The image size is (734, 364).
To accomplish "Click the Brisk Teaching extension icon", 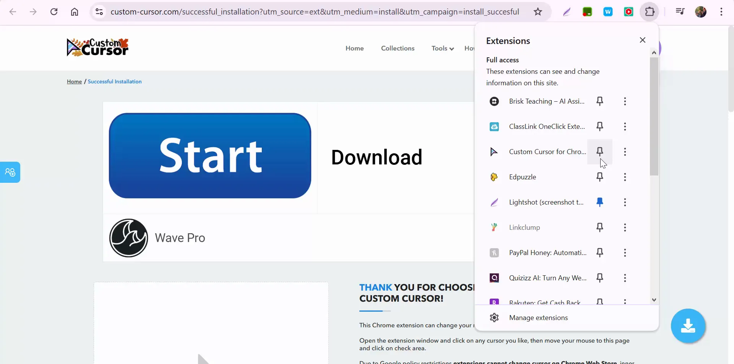I will (x=494, y=101).
